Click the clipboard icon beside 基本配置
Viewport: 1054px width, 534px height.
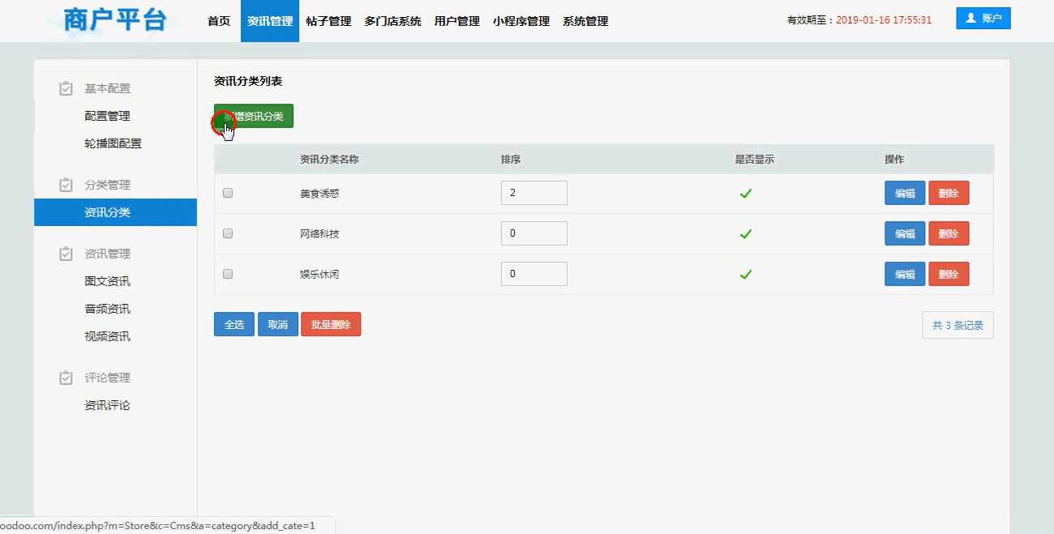click(66, 88)
